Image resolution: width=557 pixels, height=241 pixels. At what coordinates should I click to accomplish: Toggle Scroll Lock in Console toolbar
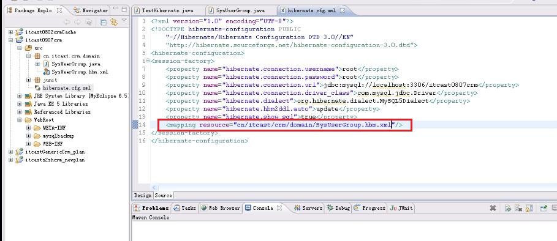(529, 209)
